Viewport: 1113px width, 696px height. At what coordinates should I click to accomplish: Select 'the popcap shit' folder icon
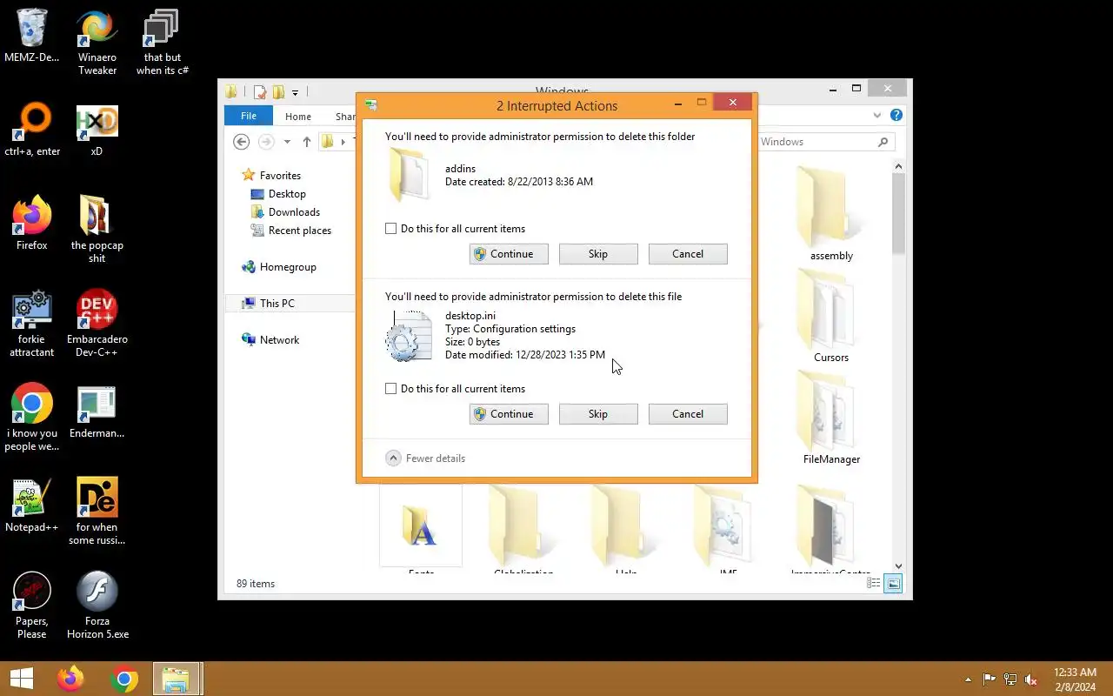click(97, 229)
